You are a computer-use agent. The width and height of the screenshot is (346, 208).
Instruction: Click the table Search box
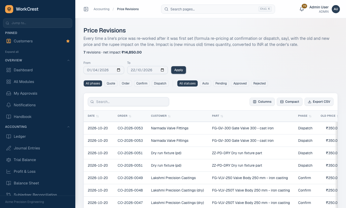[128, 102]
